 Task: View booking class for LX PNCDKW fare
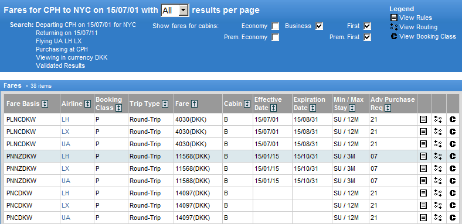point(452,205)
